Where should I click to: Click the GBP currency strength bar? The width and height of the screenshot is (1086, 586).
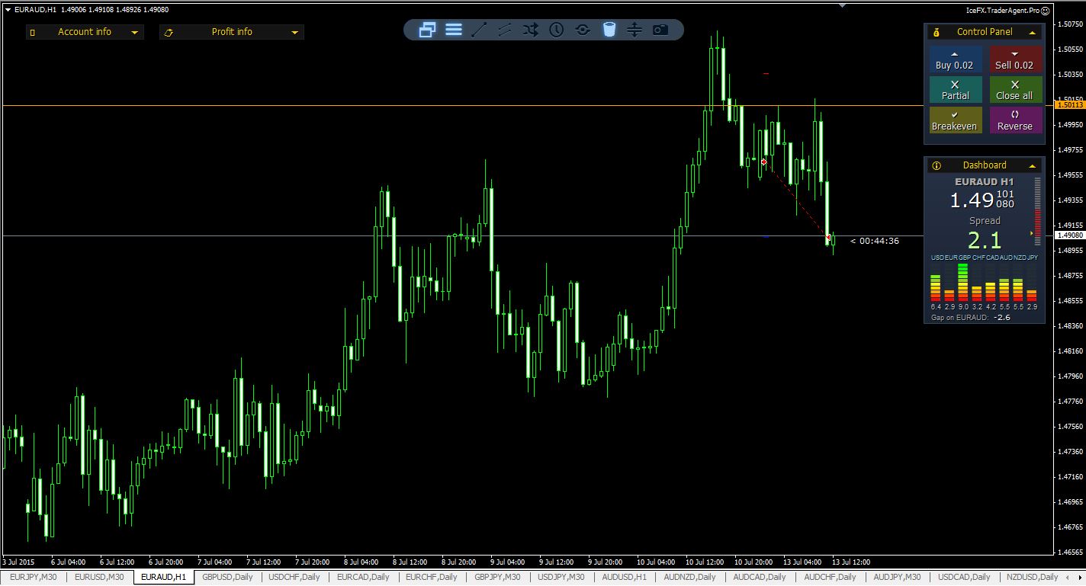(963, 283)
